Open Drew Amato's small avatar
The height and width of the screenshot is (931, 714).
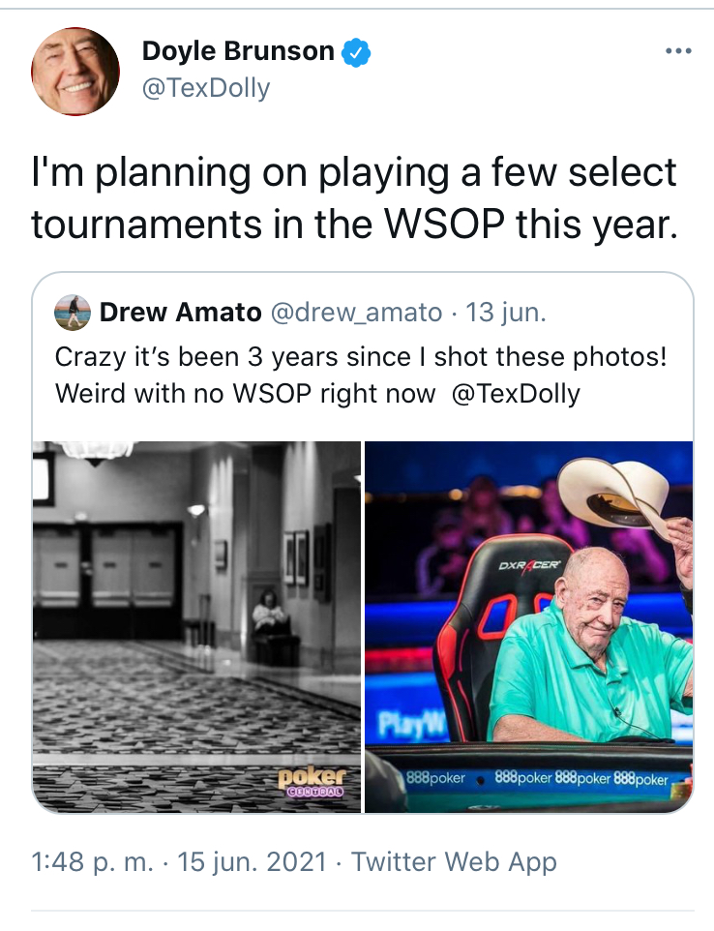(x=73, y=313)
